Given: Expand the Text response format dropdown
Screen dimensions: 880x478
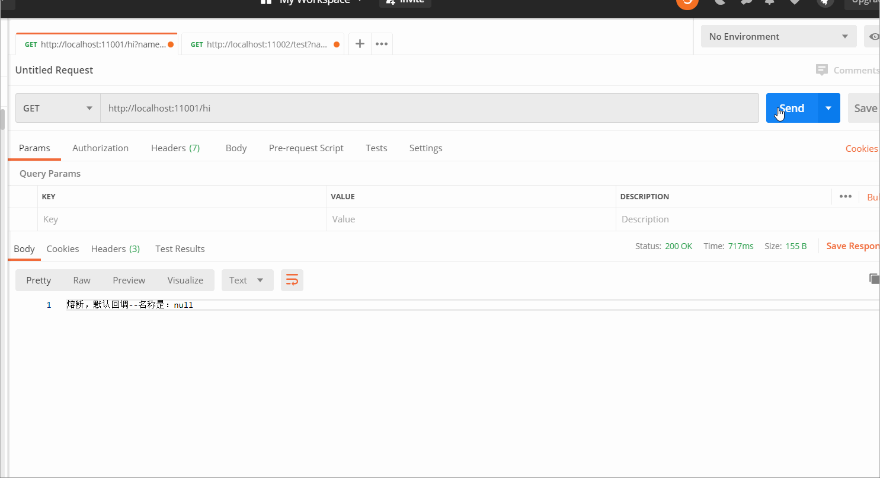Looking at the screenshot, I should 247,280.
